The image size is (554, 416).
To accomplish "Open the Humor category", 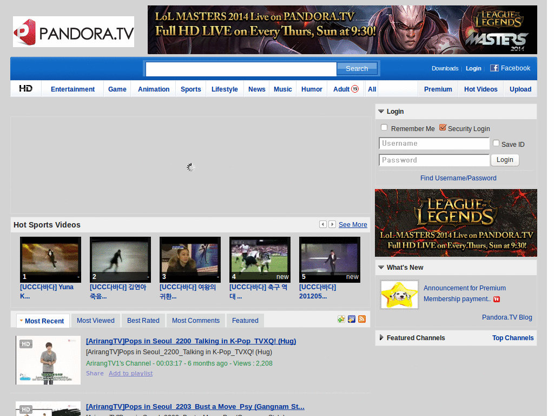I will tap(312, 89).
